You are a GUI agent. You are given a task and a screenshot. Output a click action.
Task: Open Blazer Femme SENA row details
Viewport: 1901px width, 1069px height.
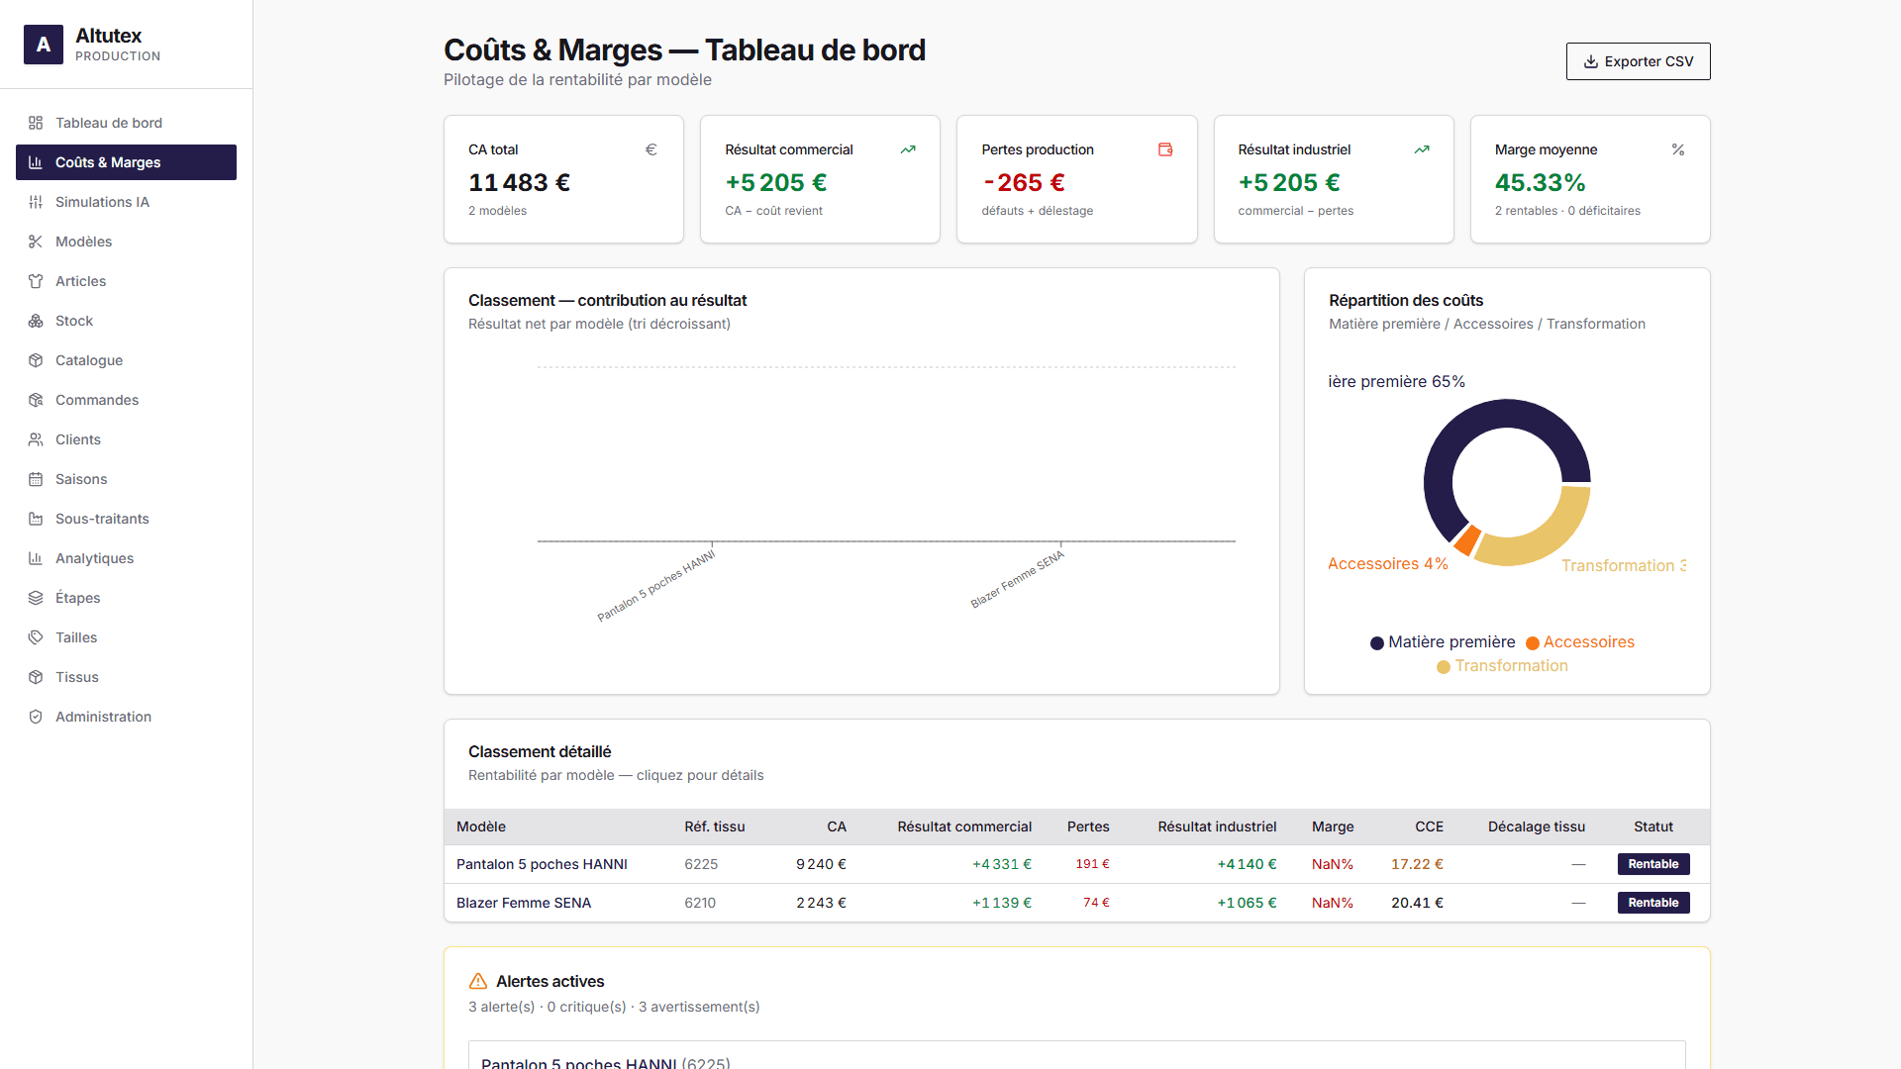(1076, 903)
